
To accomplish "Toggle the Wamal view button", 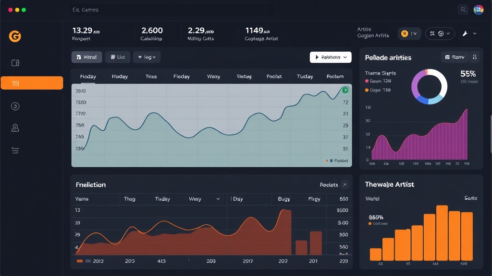I will point(86,57).
